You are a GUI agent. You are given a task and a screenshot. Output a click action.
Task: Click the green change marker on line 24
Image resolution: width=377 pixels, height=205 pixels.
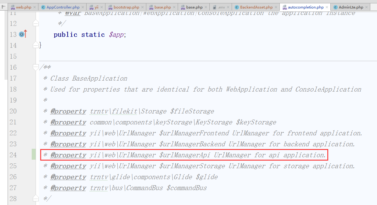coord(34,155)
